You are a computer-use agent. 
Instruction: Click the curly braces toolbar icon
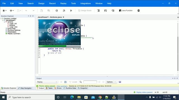pos(56,11)
